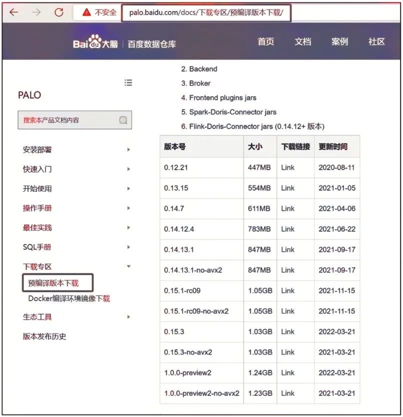Viewport: 403px width, 417px height.
Task: Click the 下载链接 column header
Action: (295, 146)
